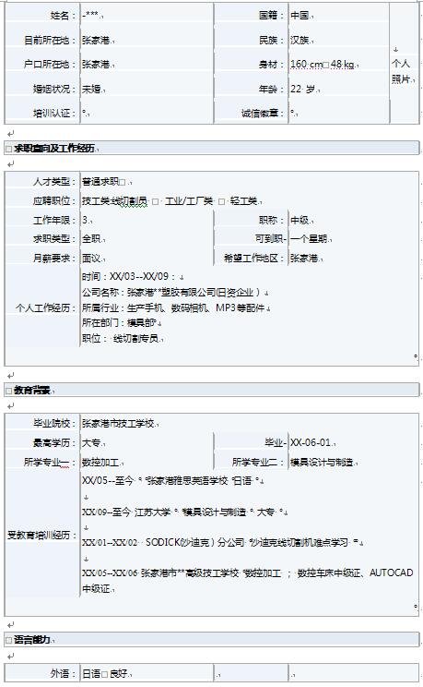
Task: Click the 职称 value 中级
Action: point(300,220)
